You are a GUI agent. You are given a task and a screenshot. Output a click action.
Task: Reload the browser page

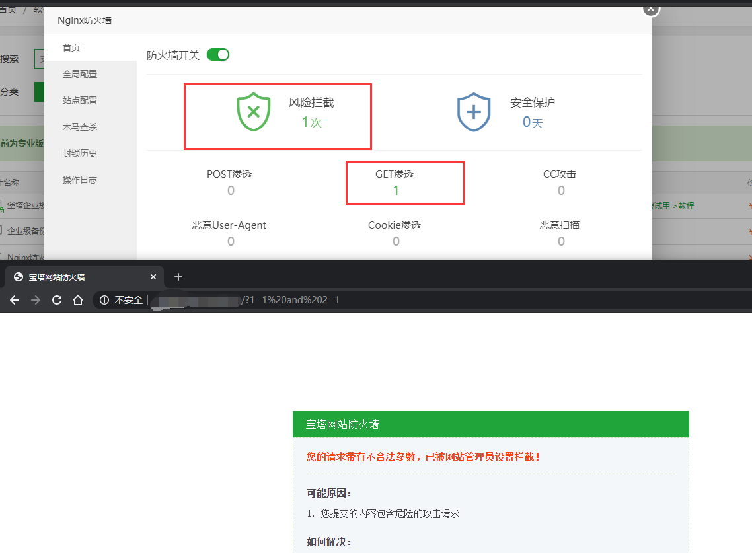57,300
